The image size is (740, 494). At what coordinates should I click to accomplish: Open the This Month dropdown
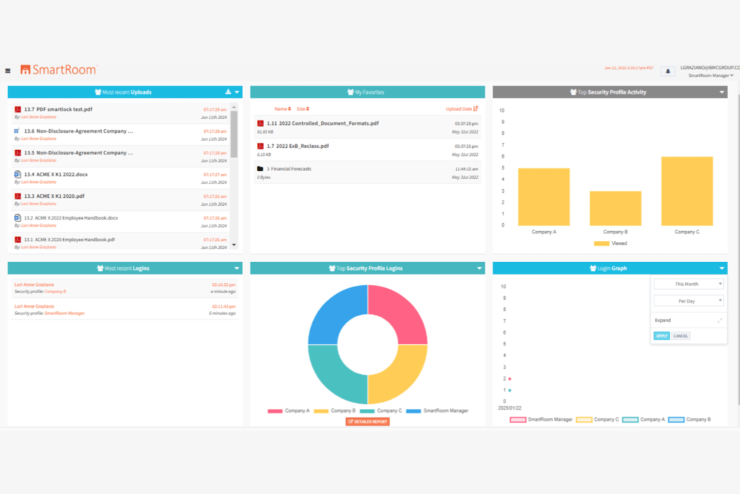688,284
